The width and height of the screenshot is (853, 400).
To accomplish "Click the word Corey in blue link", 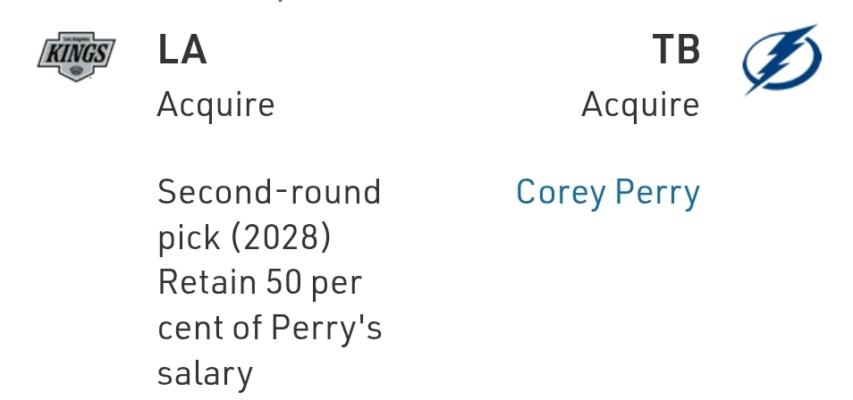I will click(x=561, y=192).
